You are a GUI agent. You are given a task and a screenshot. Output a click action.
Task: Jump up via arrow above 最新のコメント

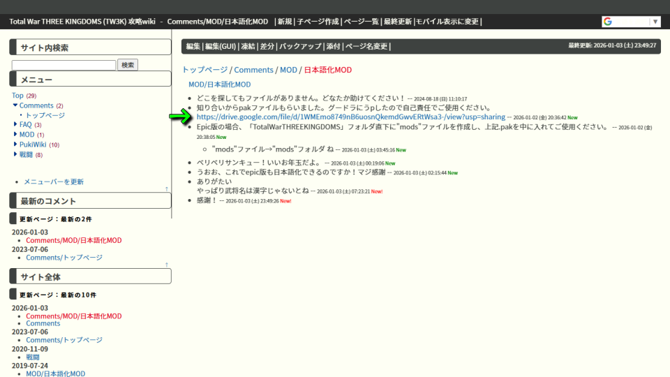coord(167,188)
